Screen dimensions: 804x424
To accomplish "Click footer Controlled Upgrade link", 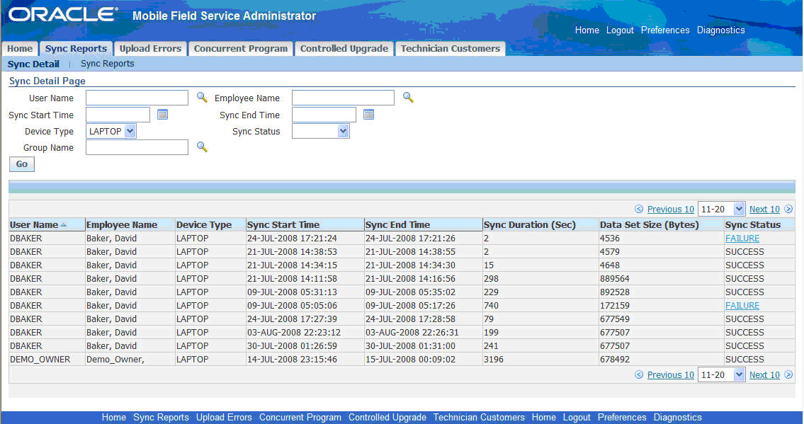I will [387, 417].
